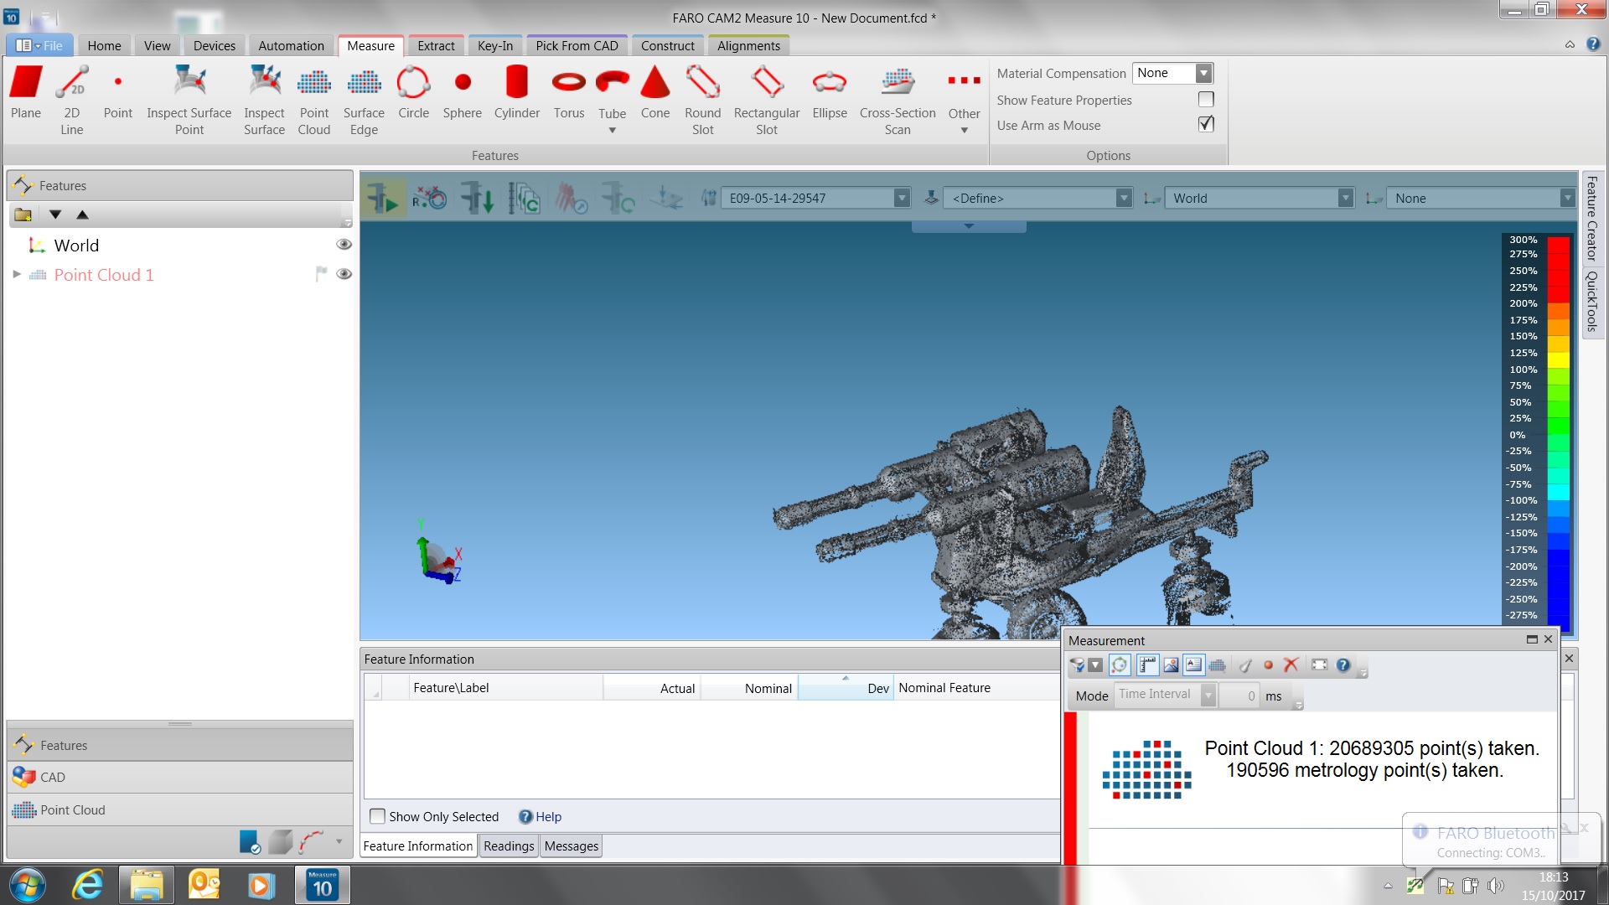Open the Feature Creator side panel
This screenshot has height=905, width=1609.
point(1592,219)
